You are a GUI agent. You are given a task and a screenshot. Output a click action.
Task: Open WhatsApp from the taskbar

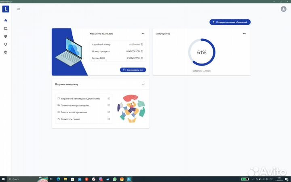(x=115, y=179)
